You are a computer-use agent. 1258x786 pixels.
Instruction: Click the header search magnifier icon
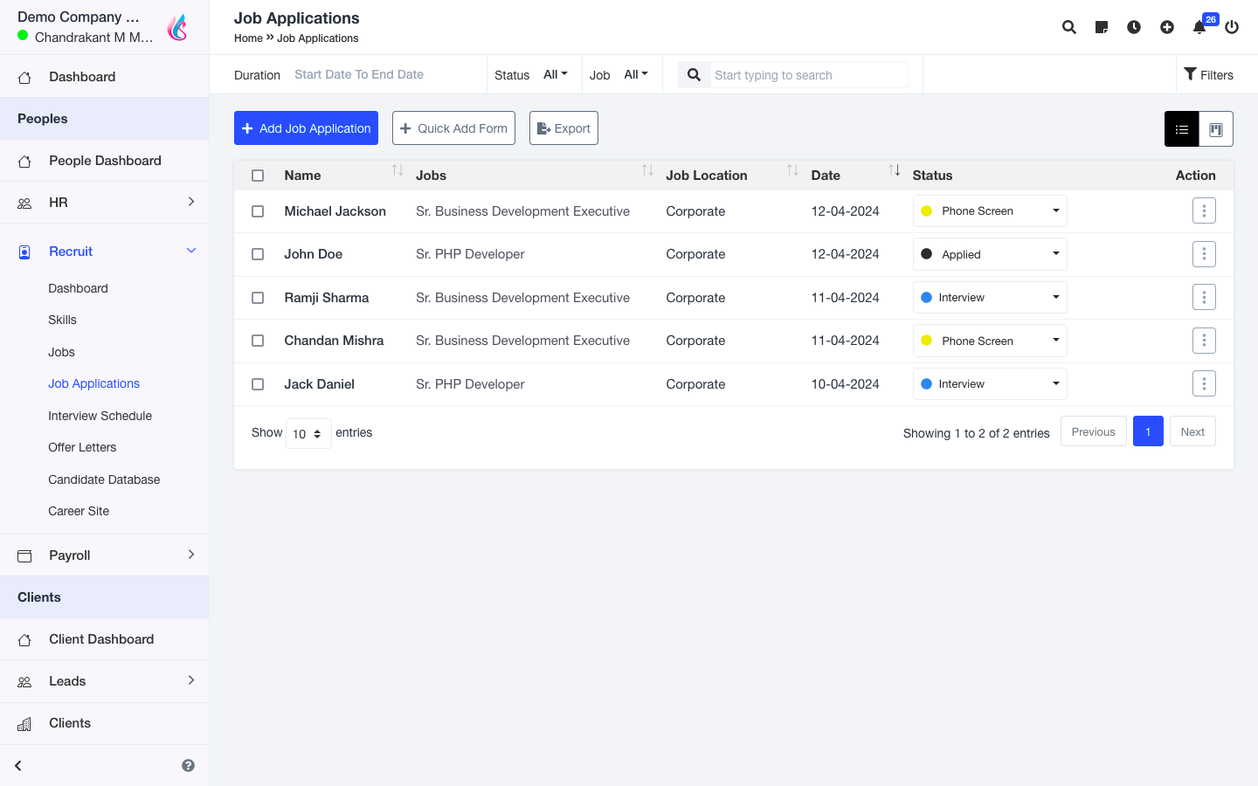pos(1069,27)
